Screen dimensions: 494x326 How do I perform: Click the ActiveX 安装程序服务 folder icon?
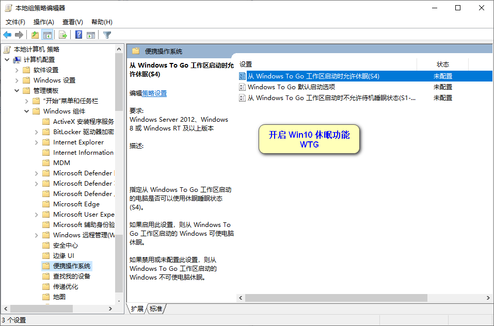pos(46,121)
